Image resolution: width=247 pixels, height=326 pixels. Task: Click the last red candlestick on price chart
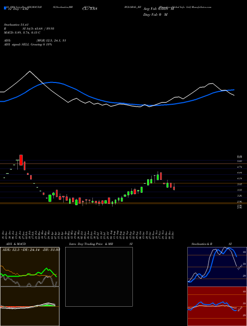[x=174, y=188]
